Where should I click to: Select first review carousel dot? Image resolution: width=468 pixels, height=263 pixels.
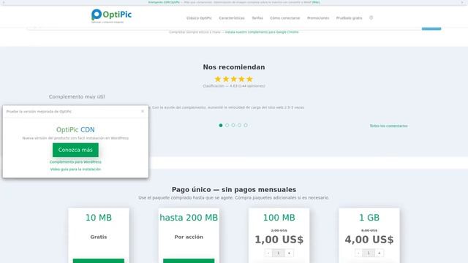pyautogui.click(x=221, y=125)
